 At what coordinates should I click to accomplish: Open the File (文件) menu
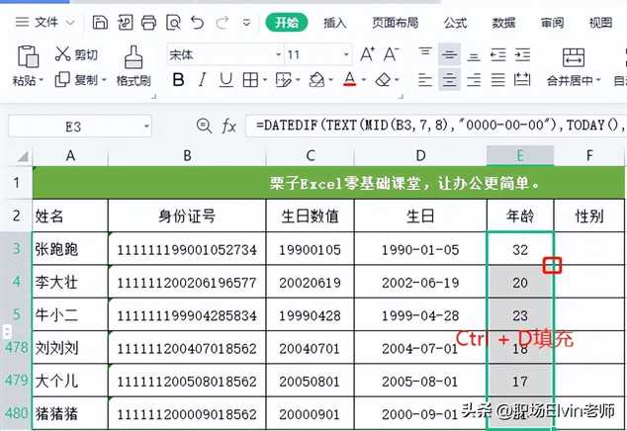[x=44, y=21]
